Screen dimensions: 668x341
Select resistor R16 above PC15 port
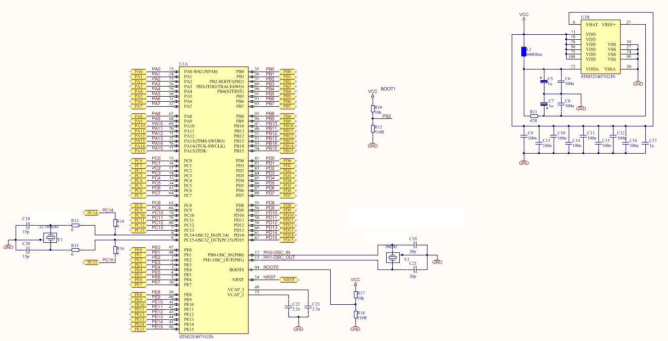coord(114,250)
